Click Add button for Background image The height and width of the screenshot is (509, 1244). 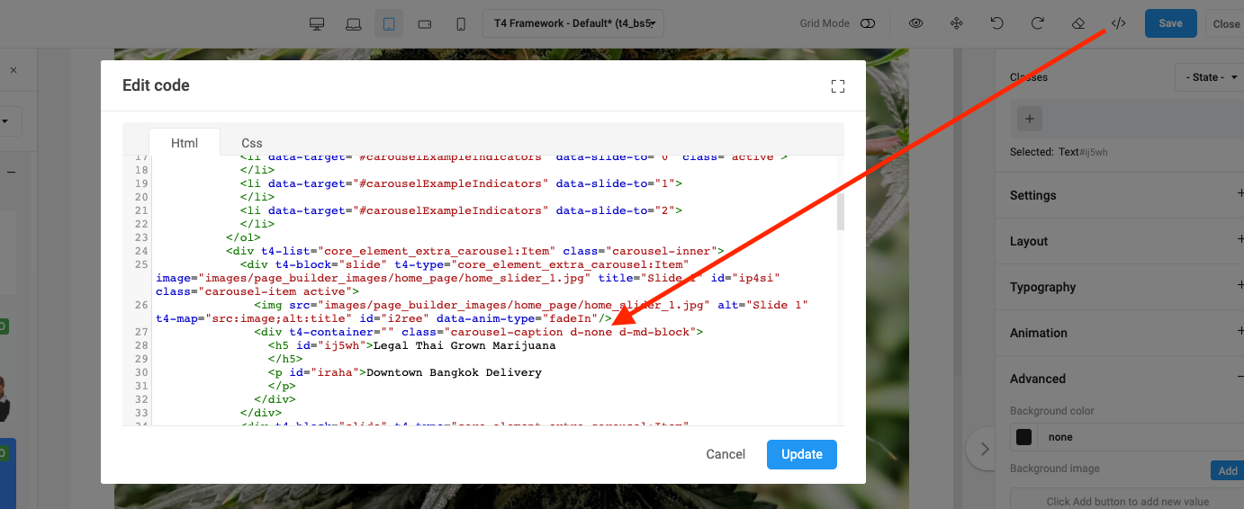[1227, 470]
